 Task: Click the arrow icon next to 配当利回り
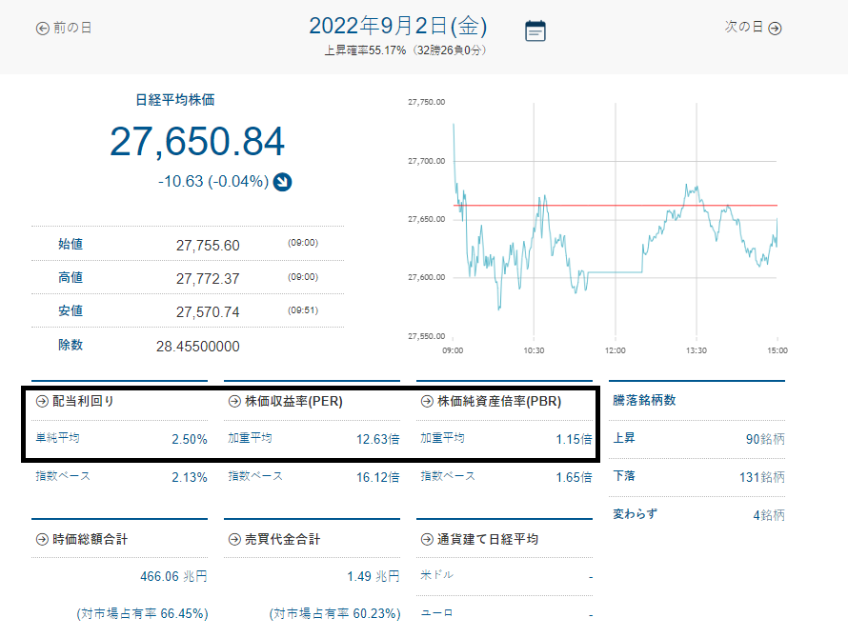(x=42, y=401)
